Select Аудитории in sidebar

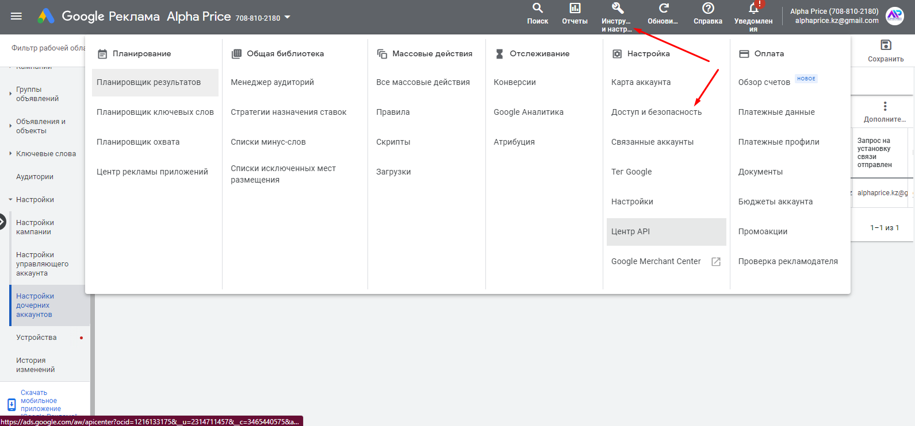(35, 177)
